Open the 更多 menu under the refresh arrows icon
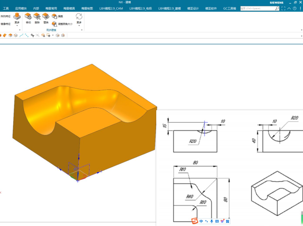The height and width of the screenshot is (226, 303). click(79, 24)
